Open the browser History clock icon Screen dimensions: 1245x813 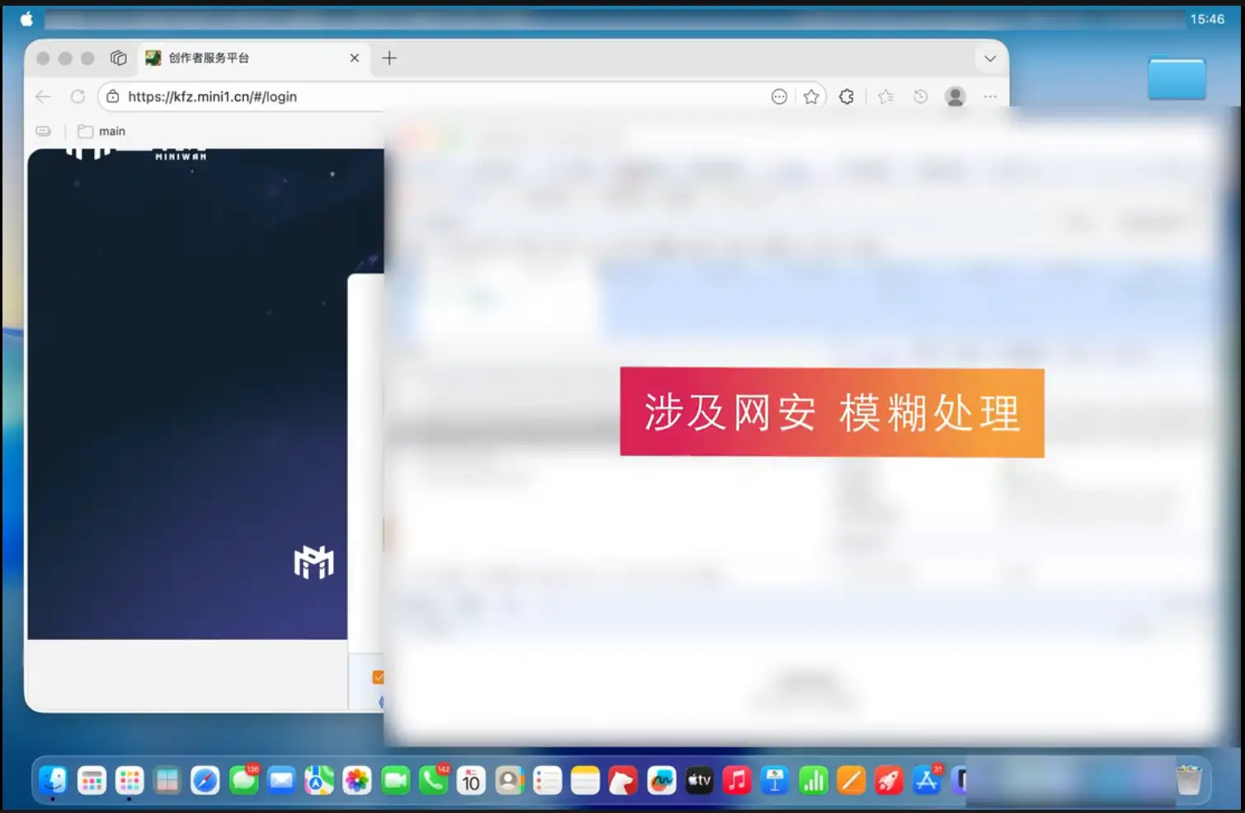920,96
